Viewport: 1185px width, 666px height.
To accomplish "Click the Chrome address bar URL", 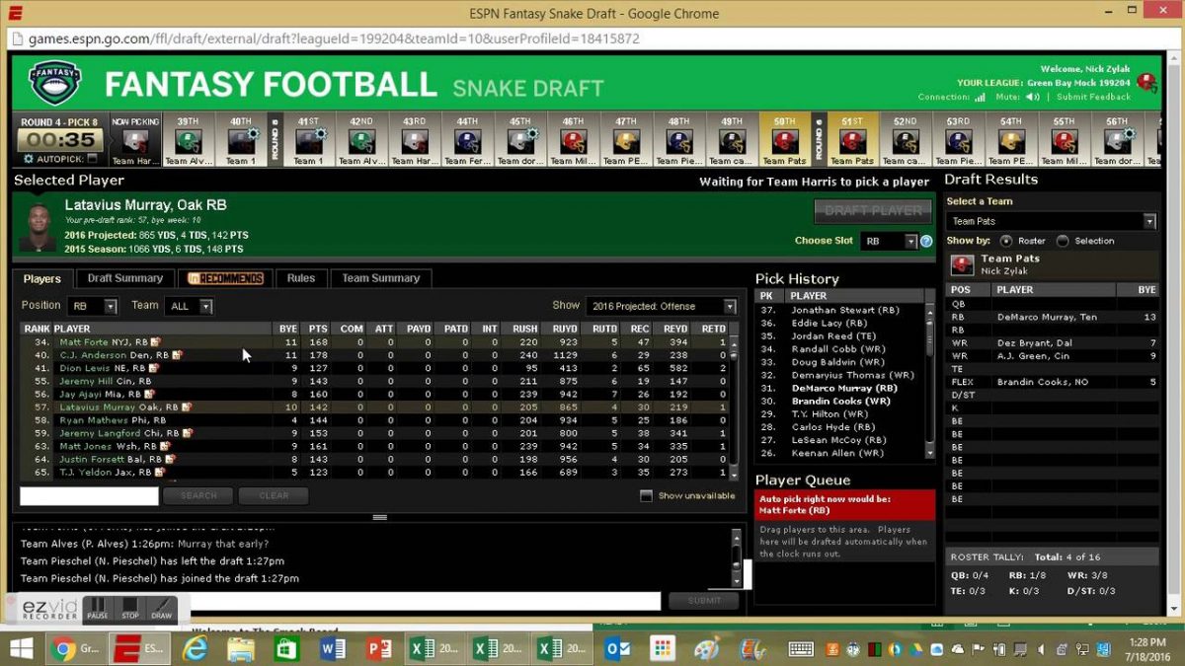I will pyautogui.click(x=334, y=38).
